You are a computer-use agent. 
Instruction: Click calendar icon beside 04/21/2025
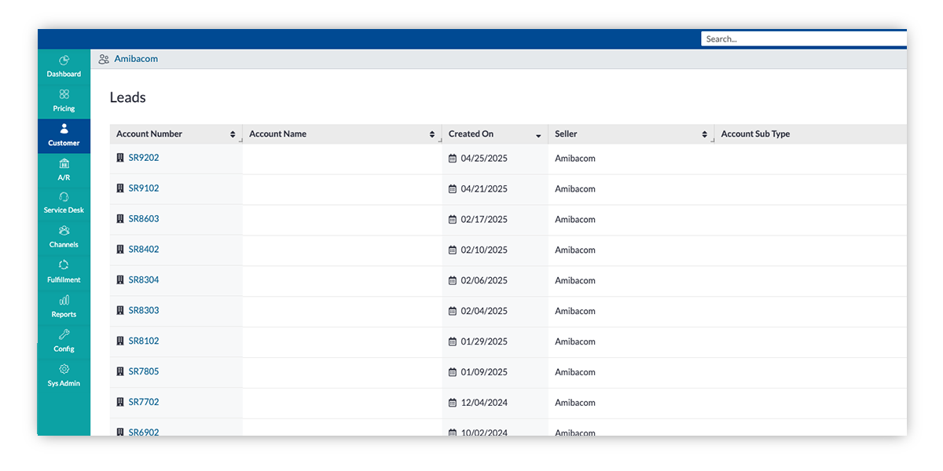click(452, 189)
